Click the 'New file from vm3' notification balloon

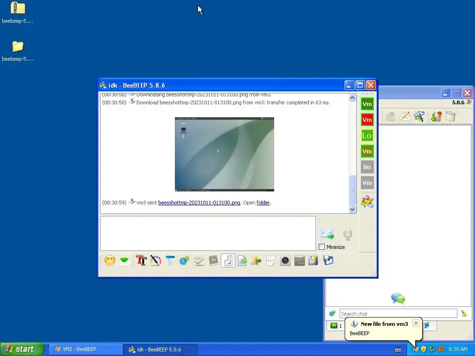[383, 329]
